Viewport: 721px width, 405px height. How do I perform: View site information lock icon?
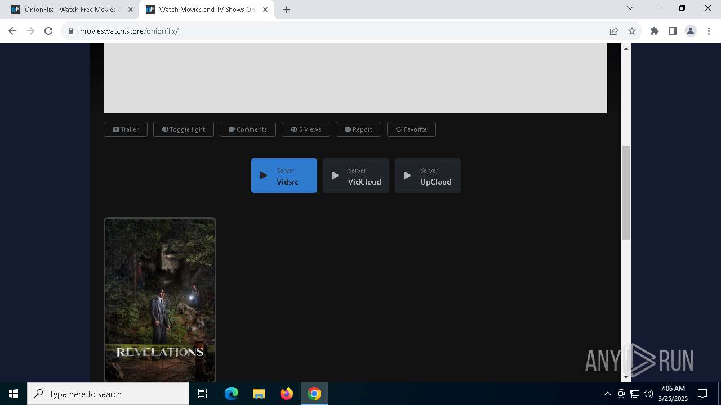coord(71,31)
